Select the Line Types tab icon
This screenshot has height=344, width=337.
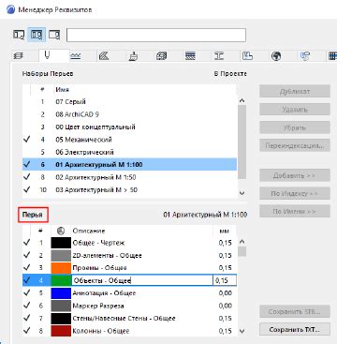(x=75, y=56)
